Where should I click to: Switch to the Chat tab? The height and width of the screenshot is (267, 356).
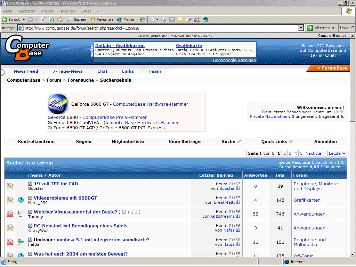tap(103, 71)
